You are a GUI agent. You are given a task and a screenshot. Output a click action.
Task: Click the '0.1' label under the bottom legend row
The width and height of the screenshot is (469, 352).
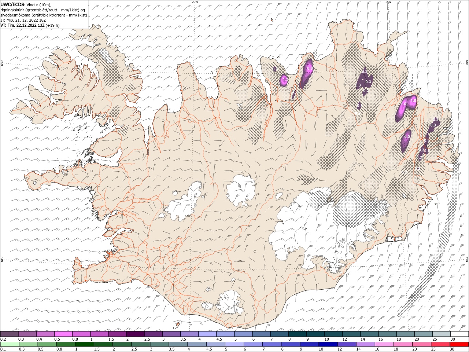(3, 349)
